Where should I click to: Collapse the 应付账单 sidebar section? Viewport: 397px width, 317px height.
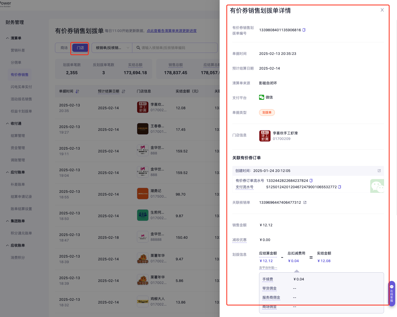(x=8, y=172)
